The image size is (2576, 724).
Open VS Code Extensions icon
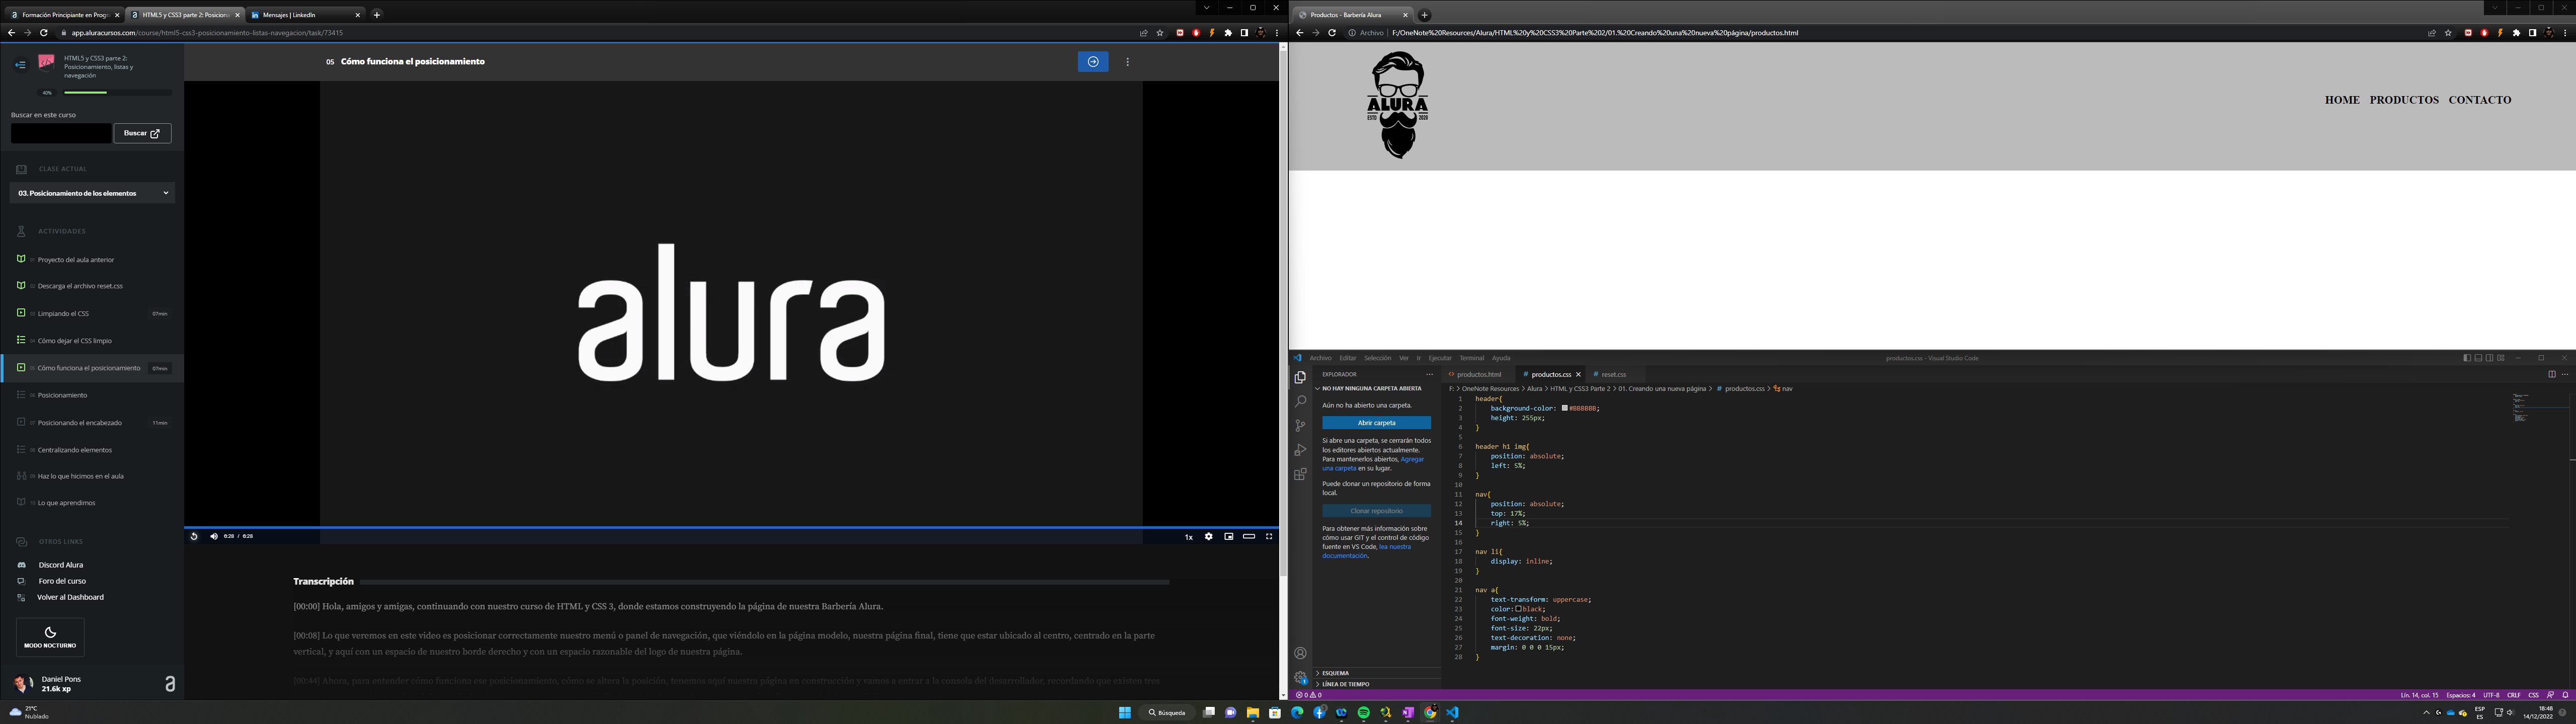coord(1300,474)
